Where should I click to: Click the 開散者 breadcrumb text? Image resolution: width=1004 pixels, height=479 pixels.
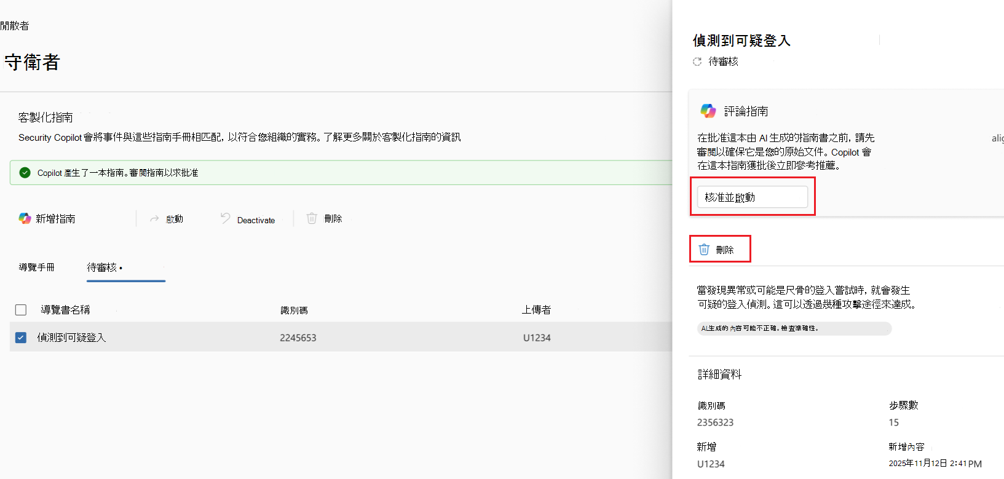[15, 26]
